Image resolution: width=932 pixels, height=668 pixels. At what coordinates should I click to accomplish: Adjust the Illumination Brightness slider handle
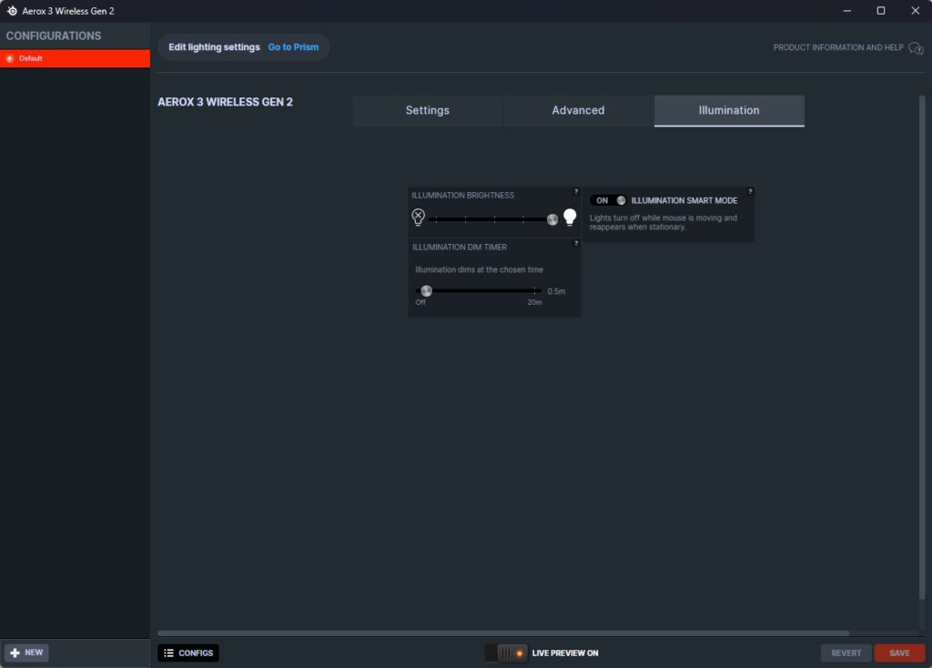click(552, 219)
